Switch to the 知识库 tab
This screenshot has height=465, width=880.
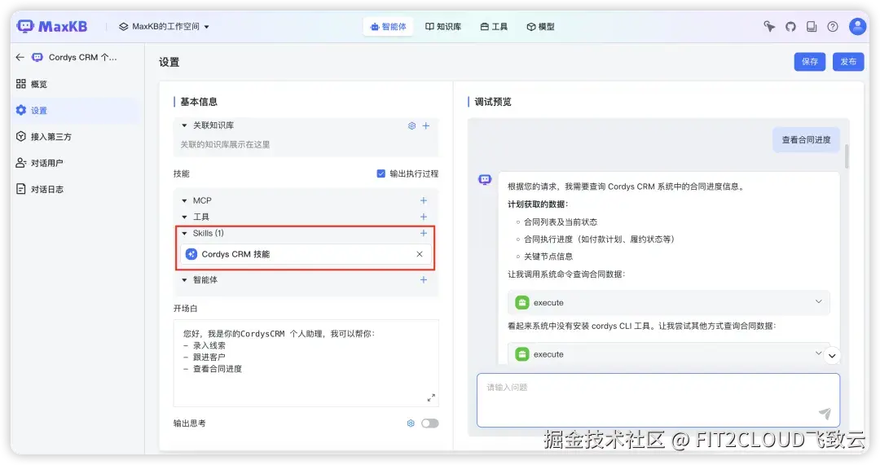click(x=442, y=26)
